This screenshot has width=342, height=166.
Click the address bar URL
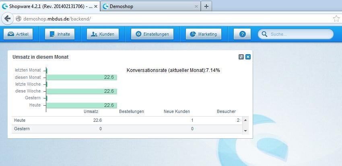[57, 19]
